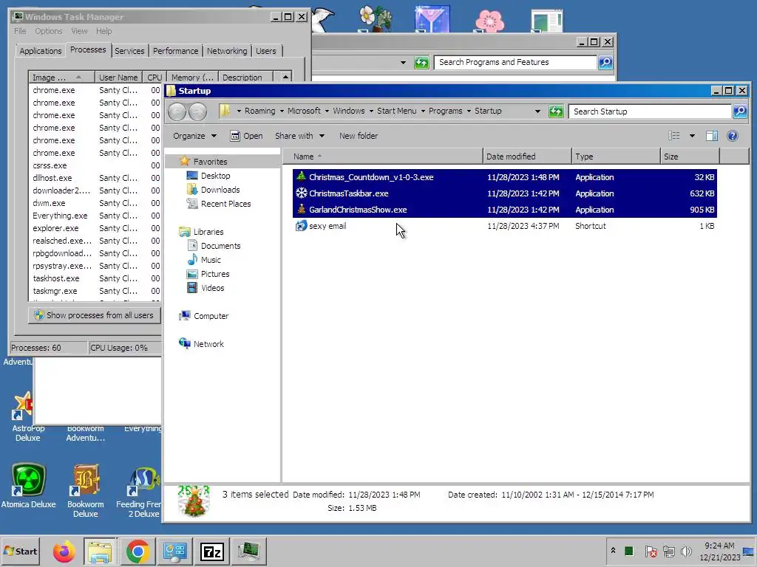Open Bookworm Deluxe desktop shortcut
The image size is (757, 567).
pyautogui.click(x=86, y=490)
